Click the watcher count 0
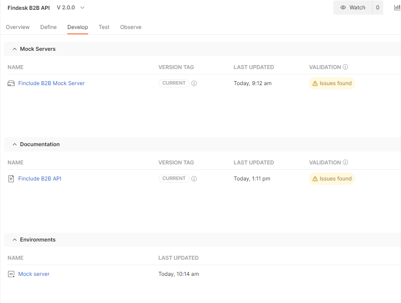 377,8
